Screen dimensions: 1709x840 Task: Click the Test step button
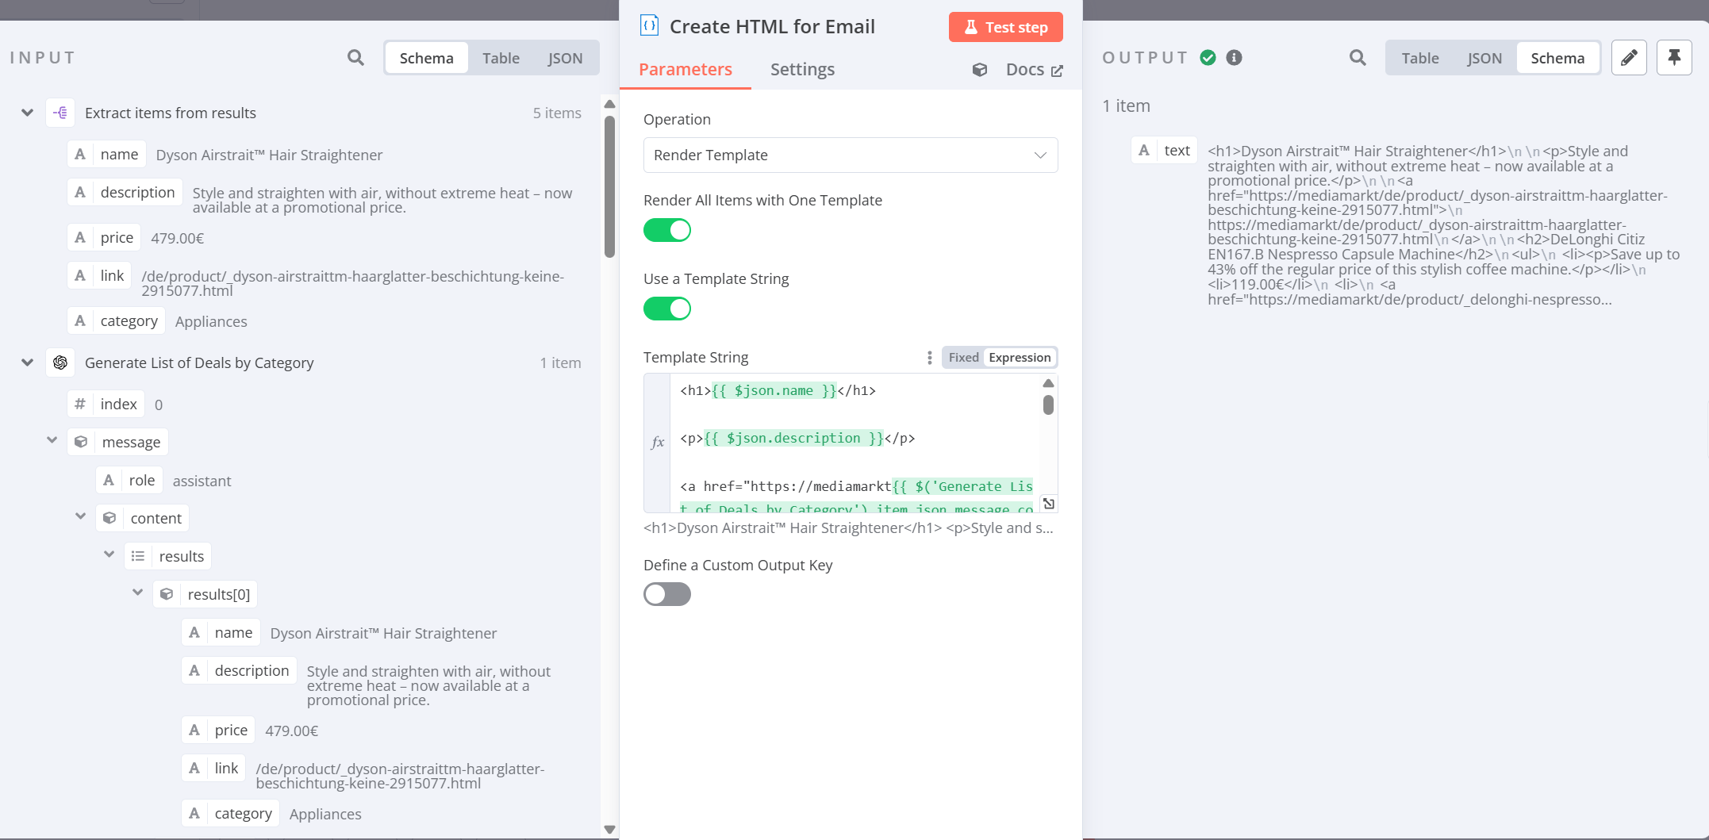pos(1005,28)
